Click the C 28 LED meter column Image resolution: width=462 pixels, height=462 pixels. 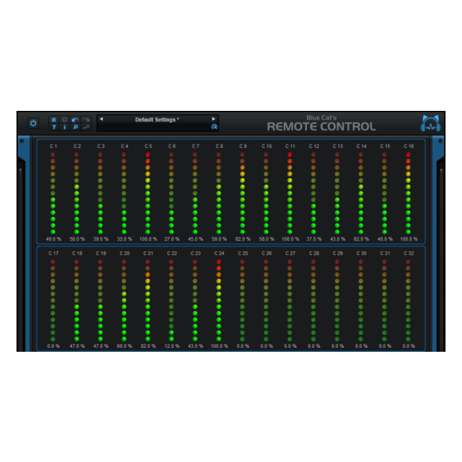point(313,300)
